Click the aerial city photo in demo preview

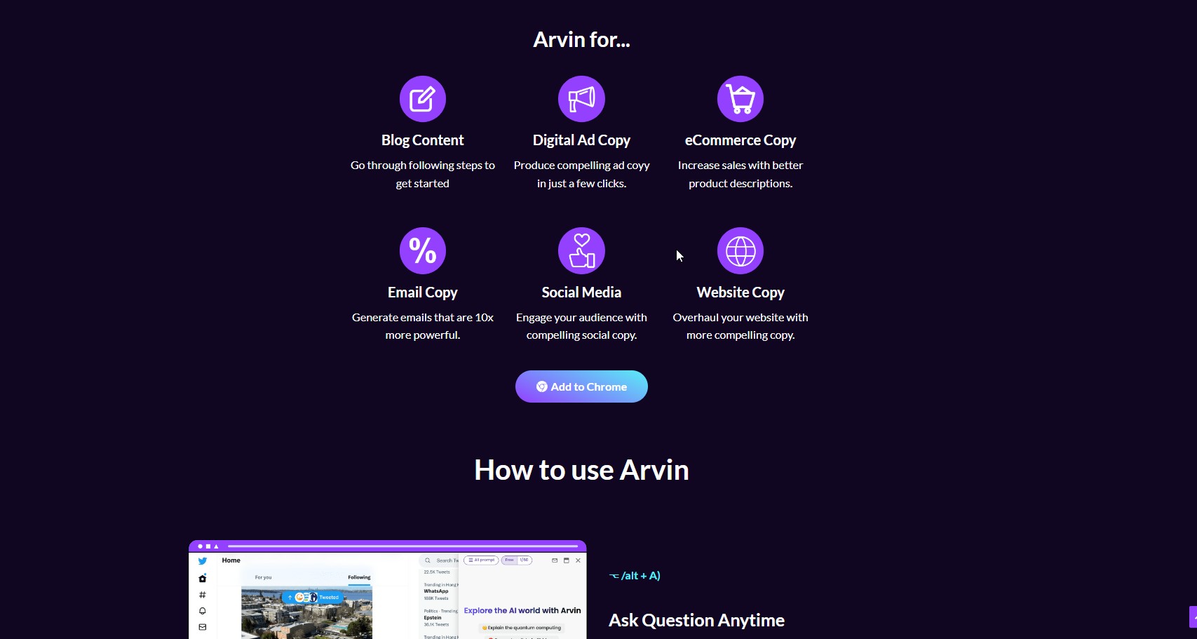306,614
